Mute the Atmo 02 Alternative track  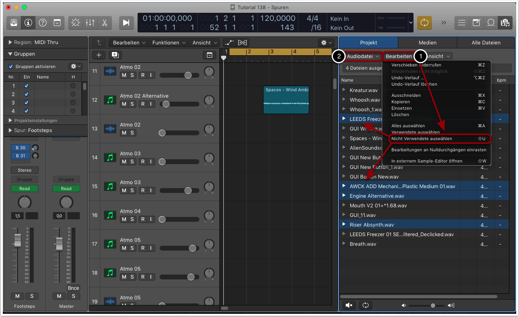coord(124,104)
